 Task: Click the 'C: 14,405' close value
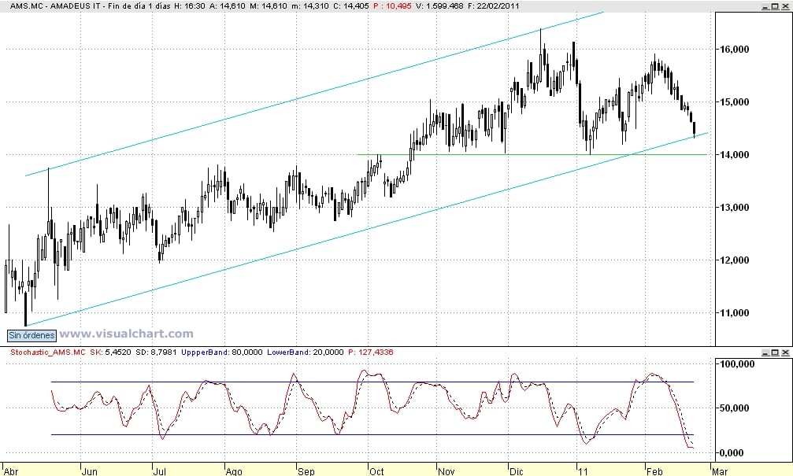coord(351,6)
